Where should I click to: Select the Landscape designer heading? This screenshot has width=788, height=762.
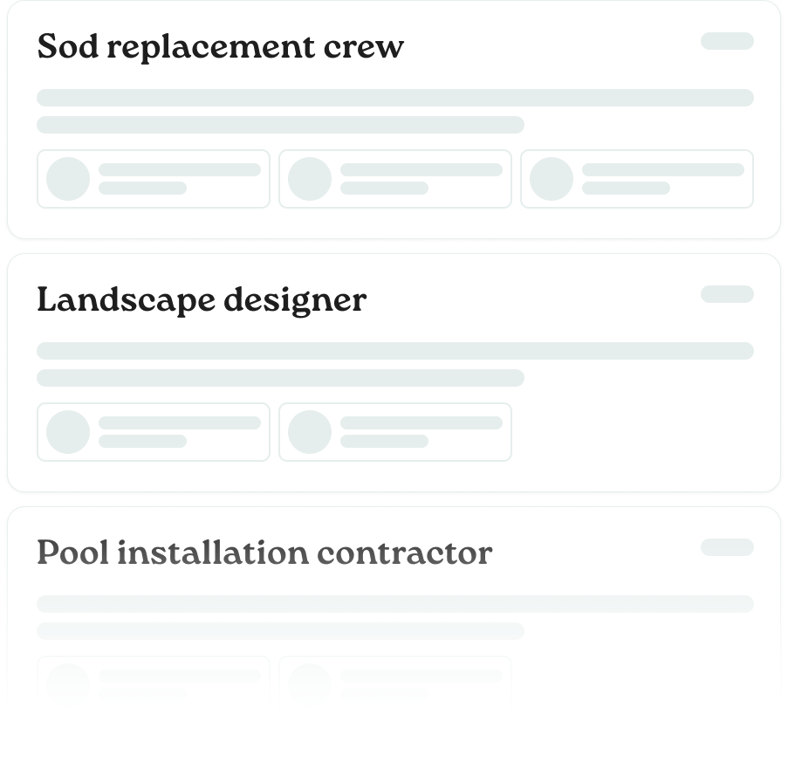pos(202,300)
